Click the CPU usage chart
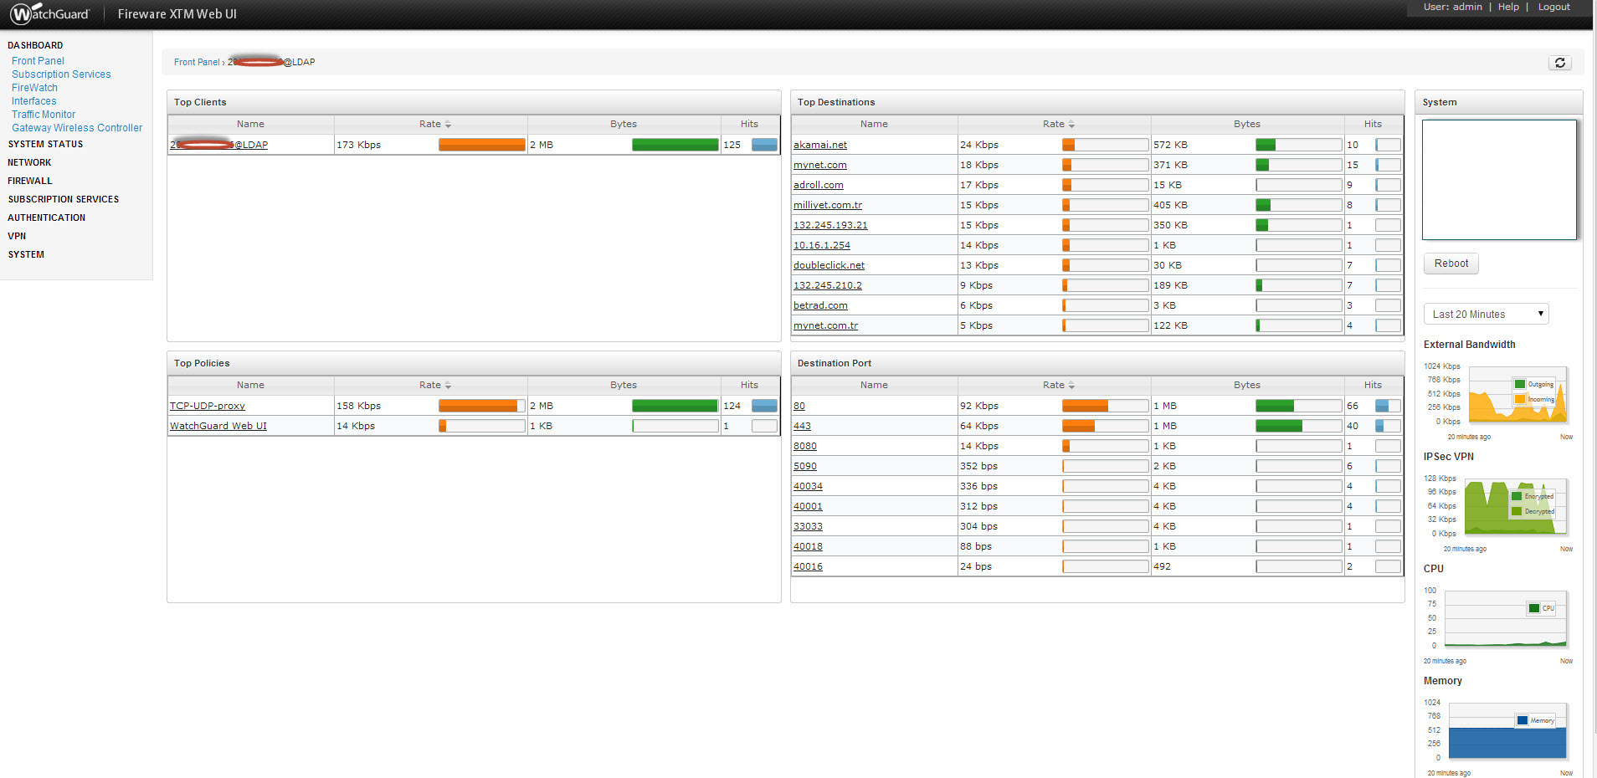This screenshot has height=778, width=1597. (1505, 619)
